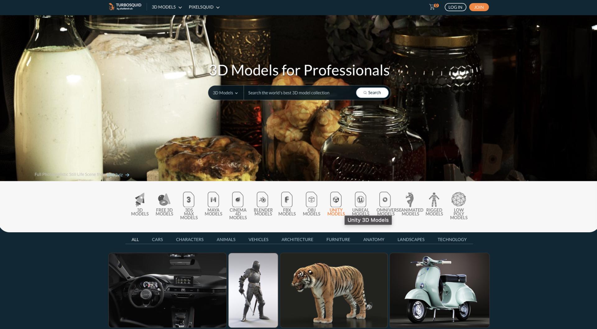
Task: Select the 3D Models rocket icon
Action: (140, 200)
